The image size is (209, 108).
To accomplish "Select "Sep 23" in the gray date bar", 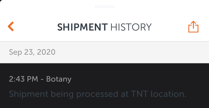I will (22, 52).
